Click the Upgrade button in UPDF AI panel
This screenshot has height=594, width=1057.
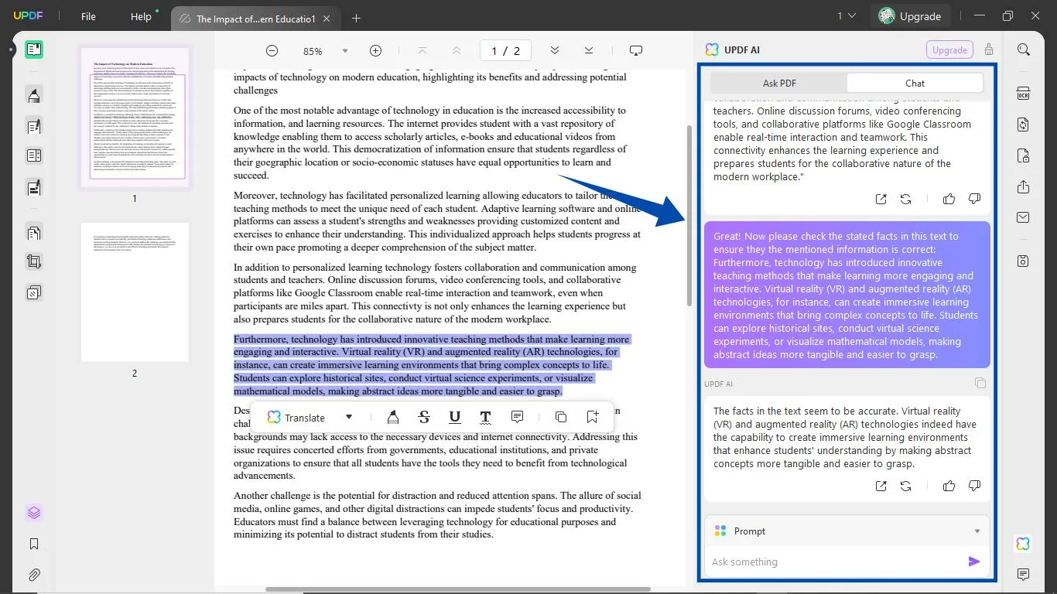click(949, 49)
